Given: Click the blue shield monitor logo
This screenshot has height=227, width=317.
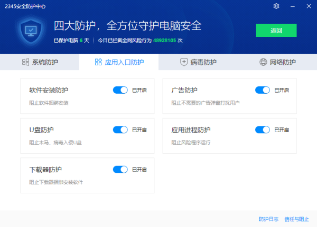Looking at the screenshot, I should 31,32.
